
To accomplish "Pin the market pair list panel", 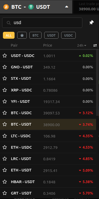I will pyautogui.click(x=91, y=23).
